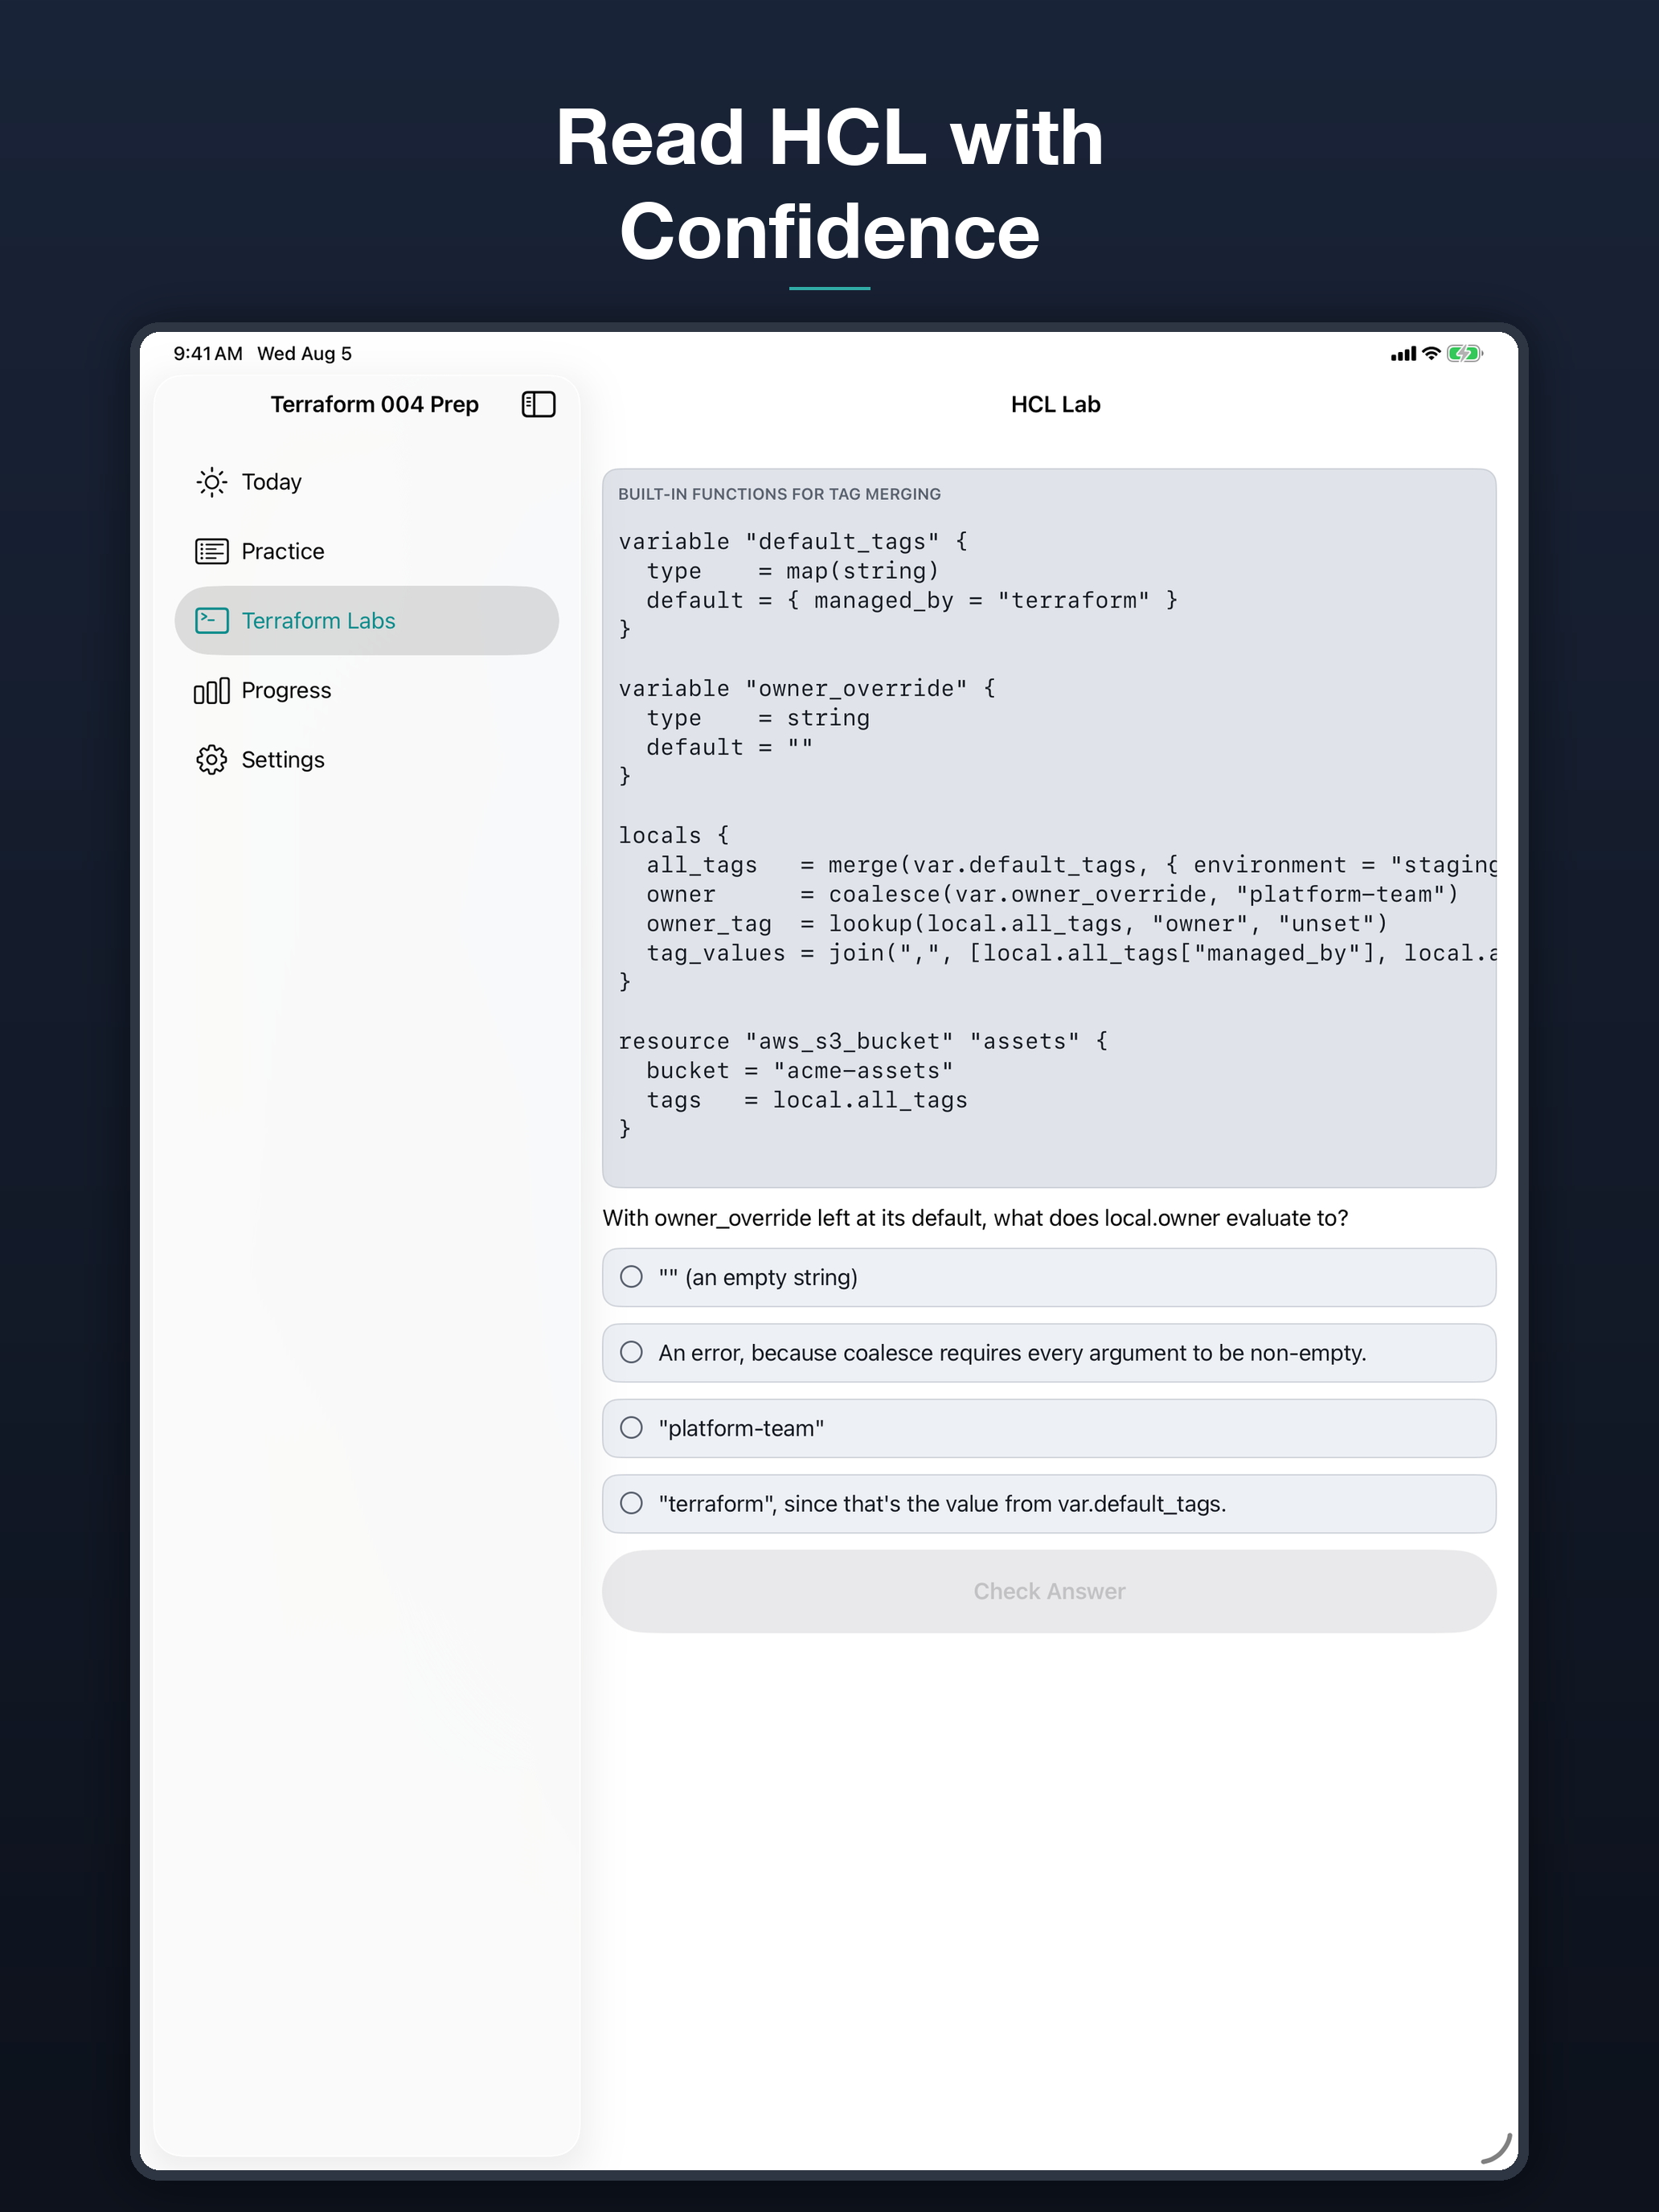Click the Check Answer button
1659x2212 pixels.
tap(1049, 1591)
